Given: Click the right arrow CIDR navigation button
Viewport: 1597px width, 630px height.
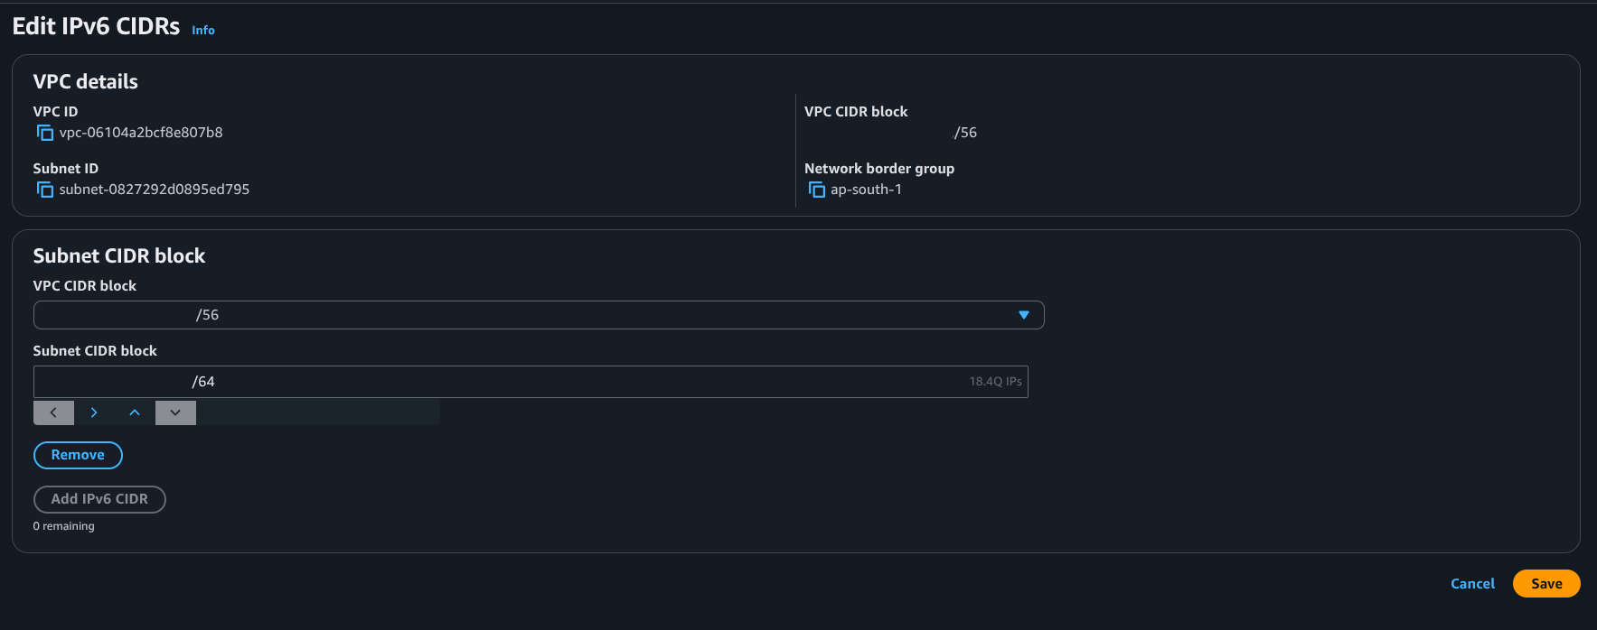Looking at the screenshot, I should coord(94,412).
